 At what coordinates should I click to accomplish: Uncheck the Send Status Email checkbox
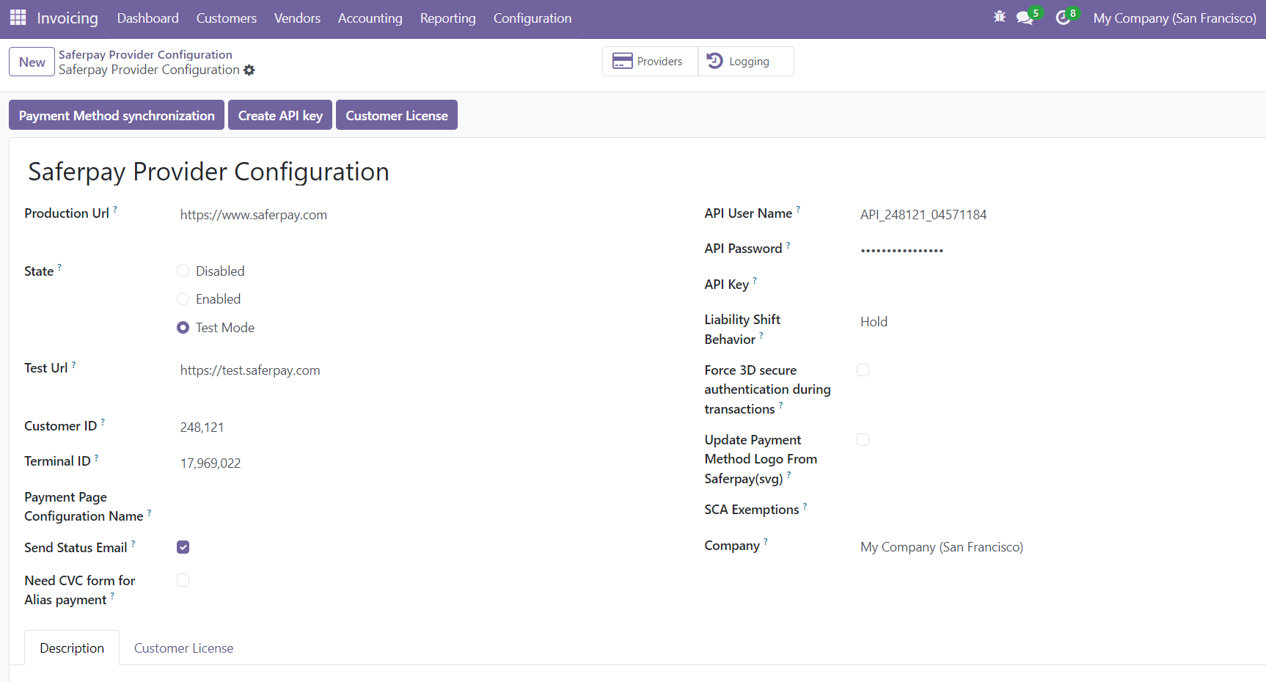(183, 547)
